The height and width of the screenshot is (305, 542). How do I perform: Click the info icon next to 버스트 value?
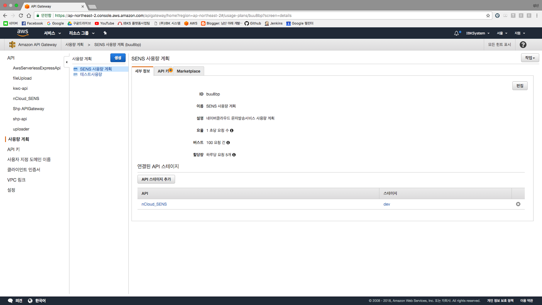coord(228,143)
